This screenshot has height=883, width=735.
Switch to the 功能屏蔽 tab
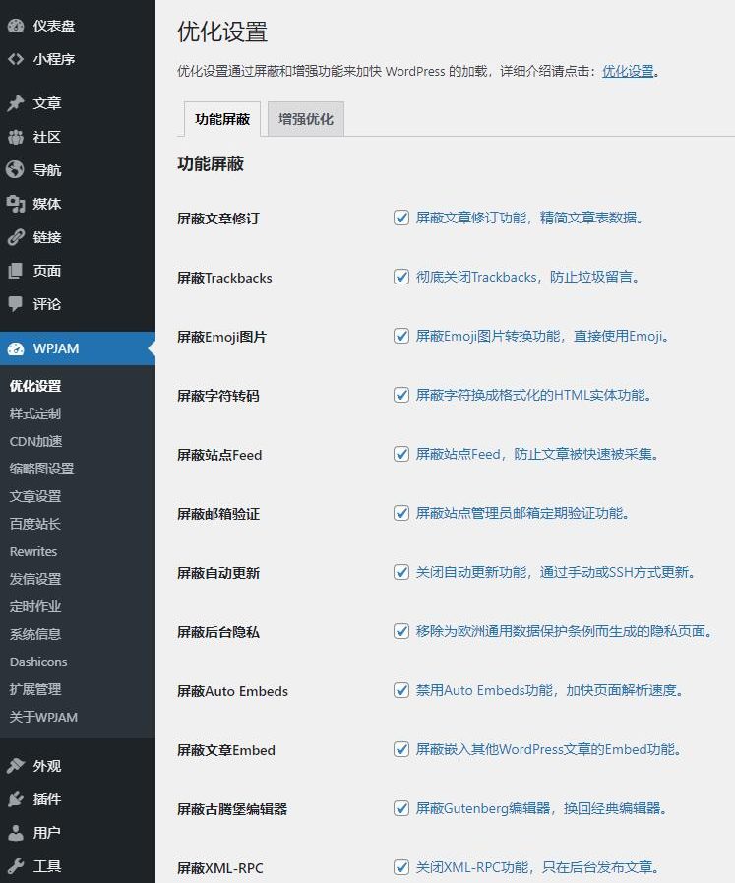pos(222,119)
